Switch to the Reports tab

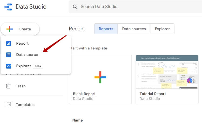[x=106, y=29]
